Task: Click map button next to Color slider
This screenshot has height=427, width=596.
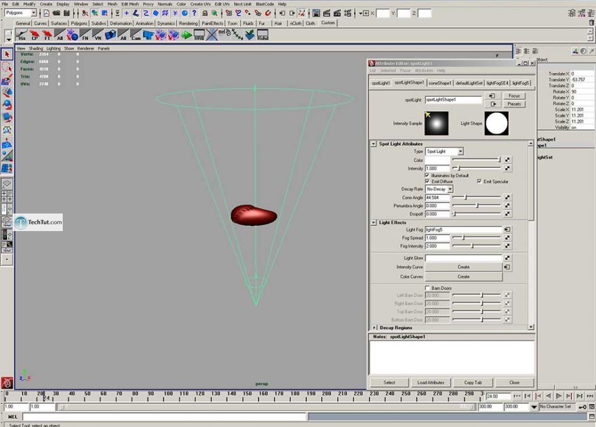Action: pos(508,160)
